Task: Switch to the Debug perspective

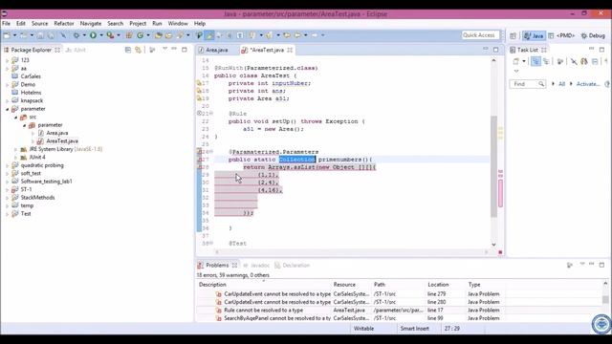Action: [x=593, y=35]
